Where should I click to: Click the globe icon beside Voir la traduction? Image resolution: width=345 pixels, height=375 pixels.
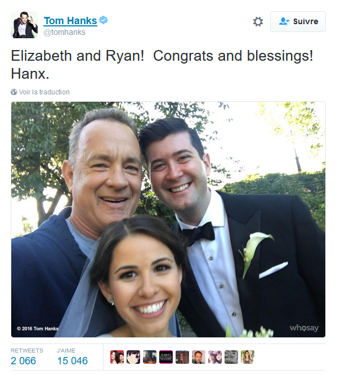tap(14, 92)
